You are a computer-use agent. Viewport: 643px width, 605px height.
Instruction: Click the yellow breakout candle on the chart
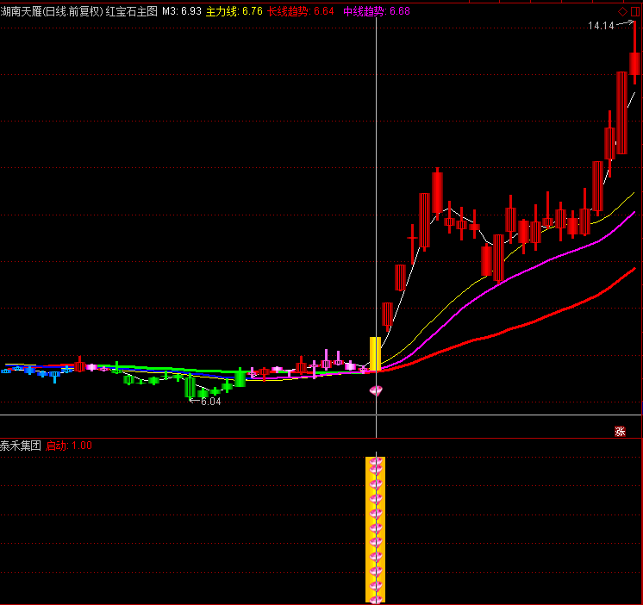pos(375,353)
